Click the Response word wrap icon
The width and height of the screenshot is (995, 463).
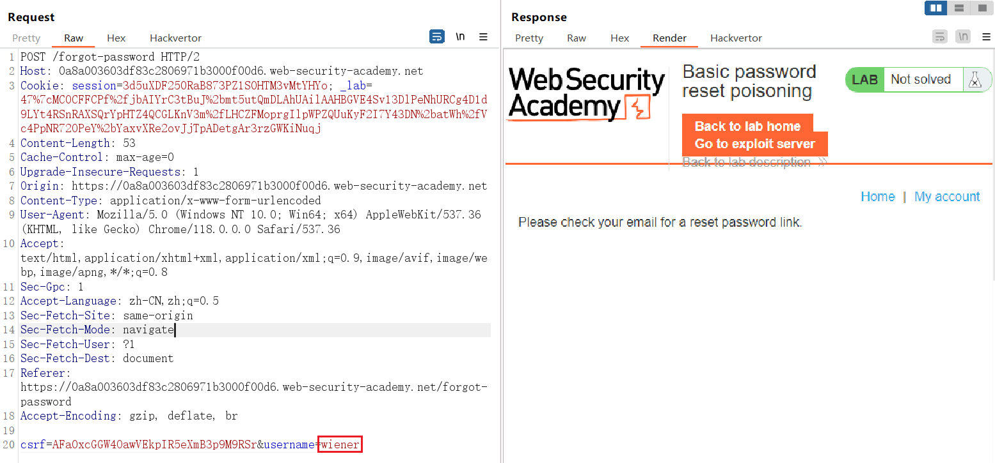(939, 36)
